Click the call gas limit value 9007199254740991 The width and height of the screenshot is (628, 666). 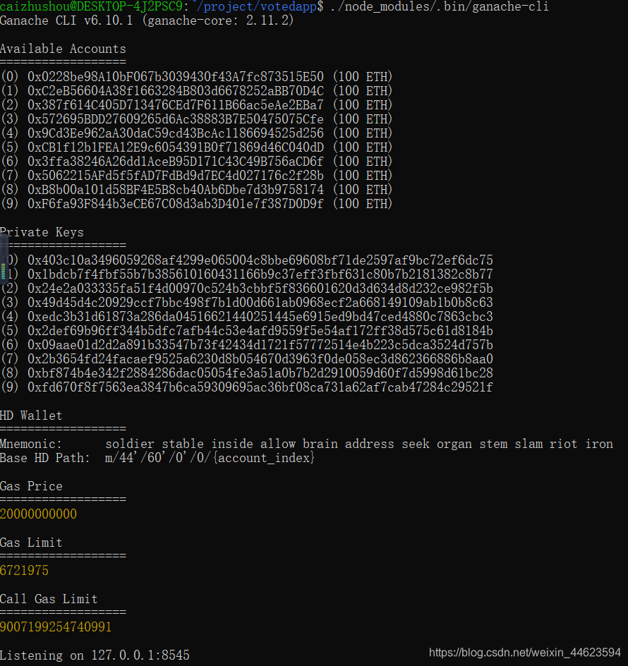[56, 627]
